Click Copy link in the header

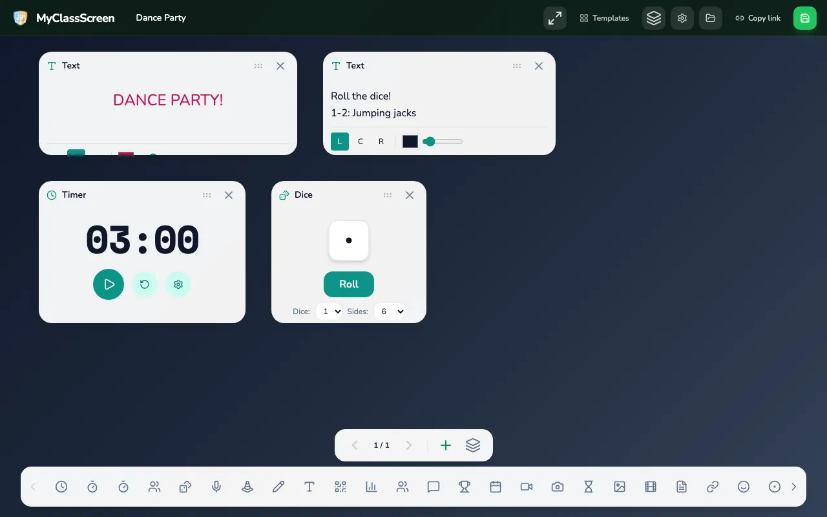(x=758, y=18)
